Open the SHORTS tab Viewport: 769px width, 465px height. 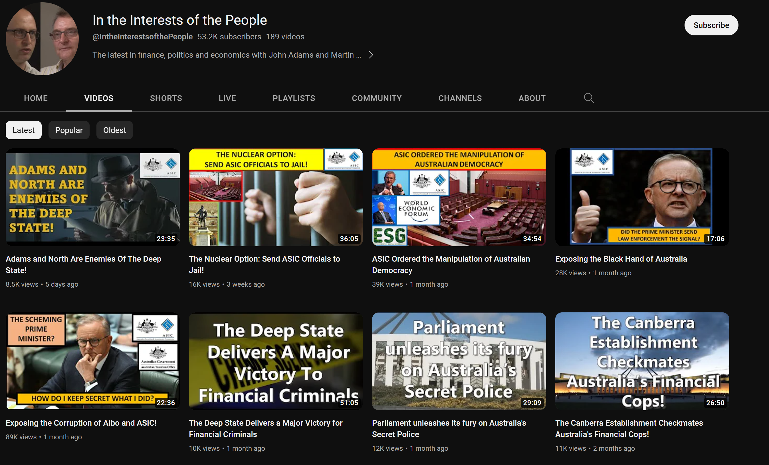click(x=166, y=98)
